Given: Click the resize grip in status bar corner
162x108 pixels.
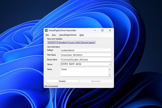Looking at the screenshot, I should pyautogui.click(x=113, y=87).
